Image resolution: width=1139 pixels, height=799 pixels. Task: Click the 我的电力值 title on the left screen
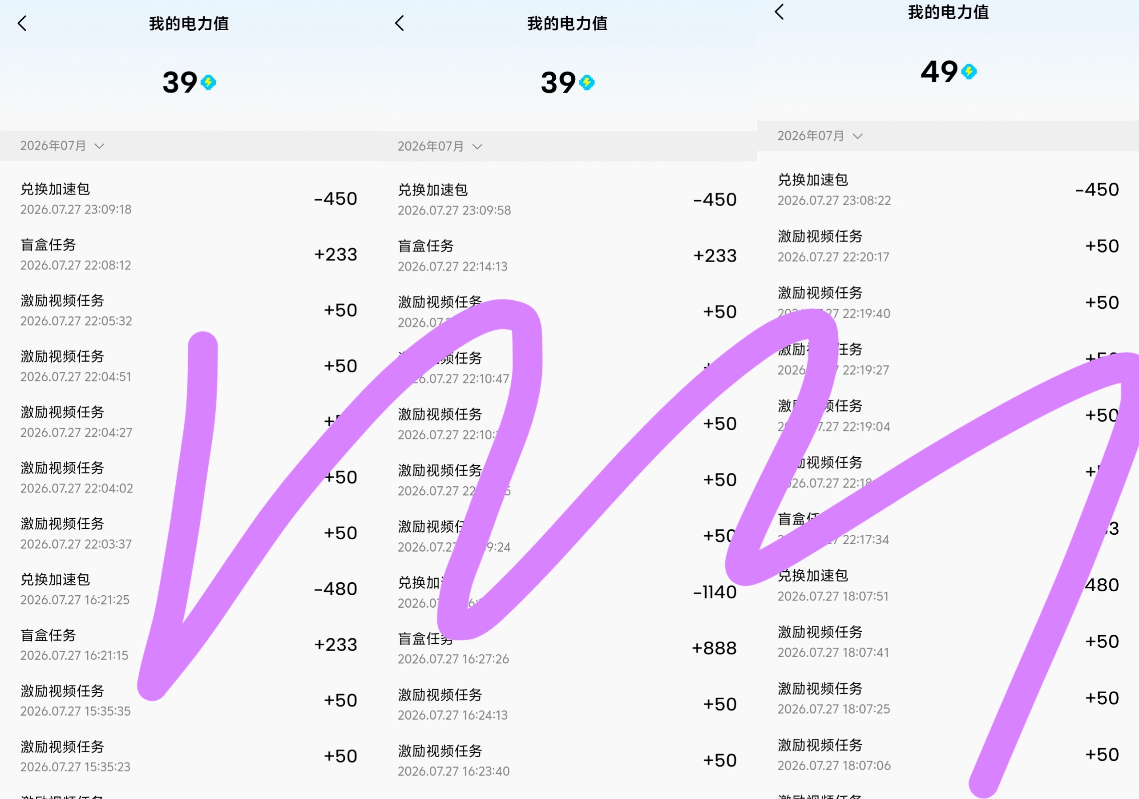pyautogui.click(x=189, y=23)
